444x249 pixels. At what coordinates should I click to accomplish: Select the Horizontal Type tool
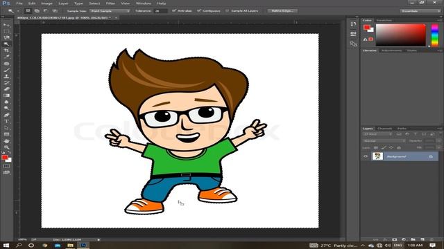coord(6,122)
